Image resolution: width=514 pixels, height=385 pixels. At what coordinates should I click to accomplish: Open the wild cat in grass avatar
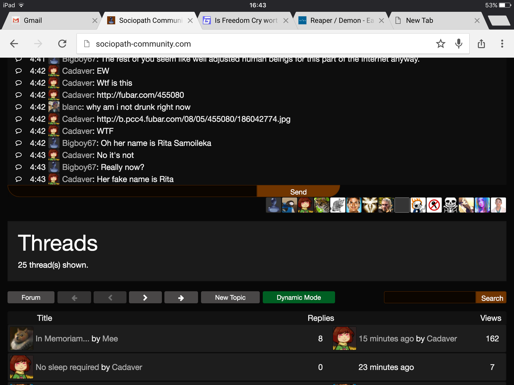pos(322,205)
